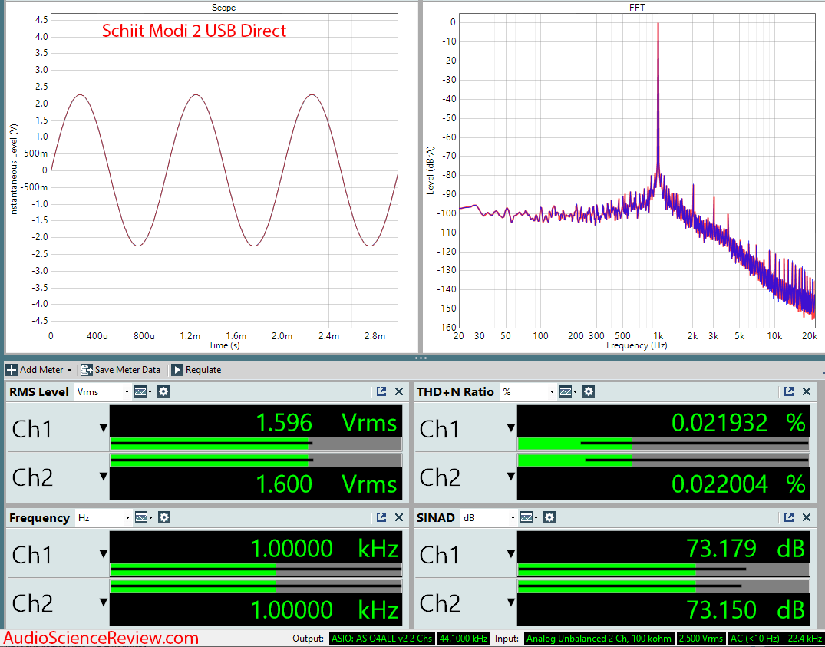The width and height of the screenshot is (825, 647).
Task: Click the 0.022004 % reading
Action: click(739, 484)
